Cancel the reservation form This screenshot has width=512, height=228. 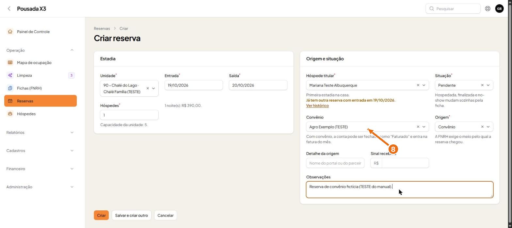166,215
